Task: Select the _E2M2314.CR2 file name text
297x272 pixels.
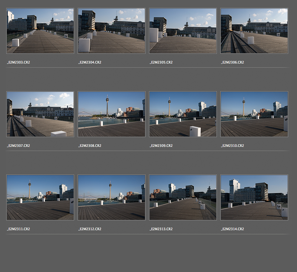Action: click(232, 229)
